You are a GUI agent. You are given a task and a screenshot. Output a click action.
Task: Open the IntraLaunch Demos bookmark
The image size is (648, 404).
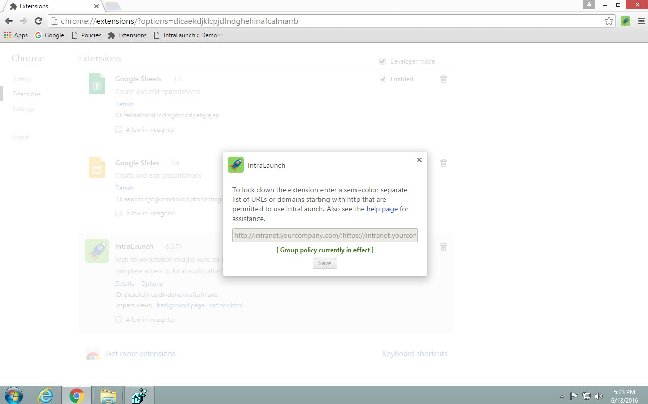pyautogui.click(x=188, y=35)
